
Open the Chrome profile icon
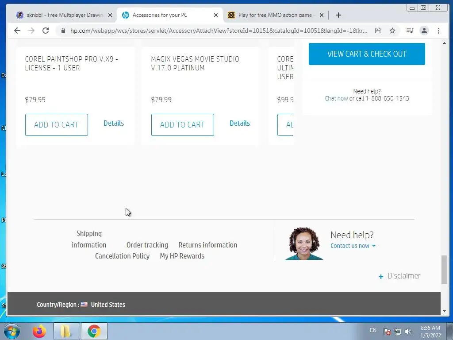click(x=424, y=31)
